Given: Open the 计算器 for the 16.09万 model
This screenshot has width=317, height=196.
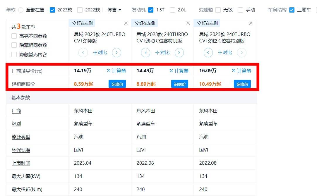Looking at the screenshot, I should [x=241, y=71].
